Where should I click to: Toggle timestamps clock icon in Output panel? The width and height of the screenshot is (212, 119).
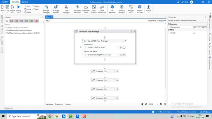click(7, 21)
